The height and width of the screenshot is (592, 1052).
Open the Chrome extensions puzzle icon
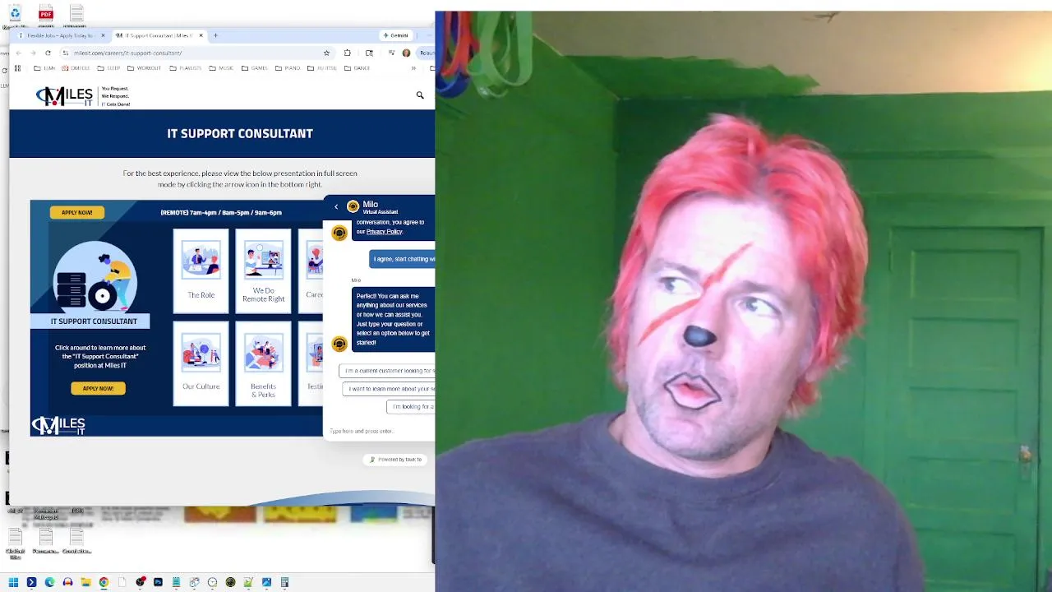347,53
